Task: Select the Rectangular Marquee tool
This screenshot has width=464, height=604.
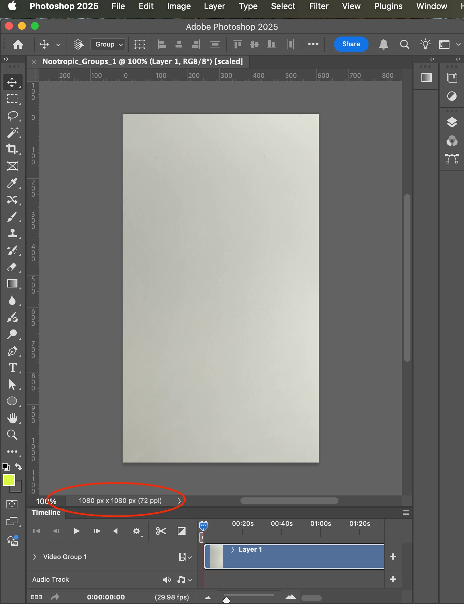Action: pos(12,99)
